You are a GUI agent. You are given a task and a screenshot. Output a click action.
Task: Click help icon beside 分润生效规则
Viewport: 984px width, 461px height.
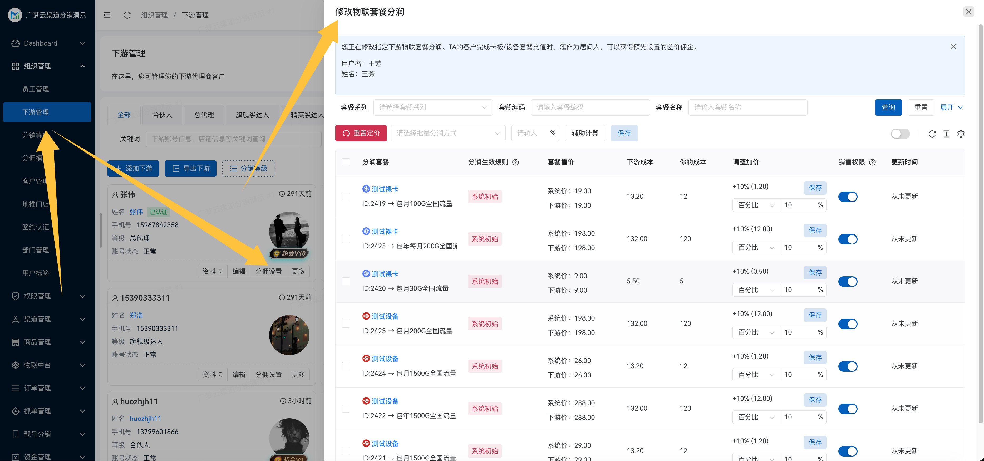pyautogui.click(x=515, y=162)
